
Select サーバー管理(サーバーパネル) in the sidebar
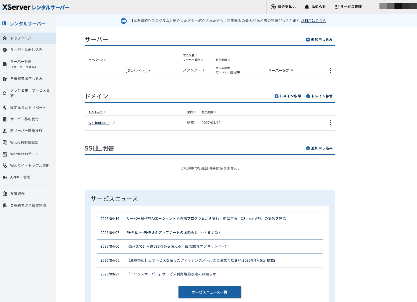tap(28, 64)
